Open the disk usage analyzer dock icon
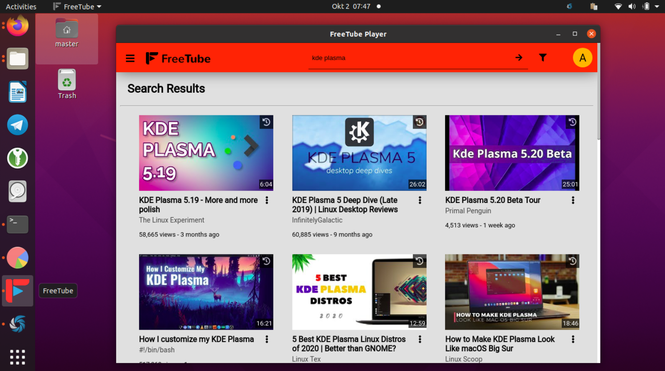The image size is (665, 371). coord(18,191)
